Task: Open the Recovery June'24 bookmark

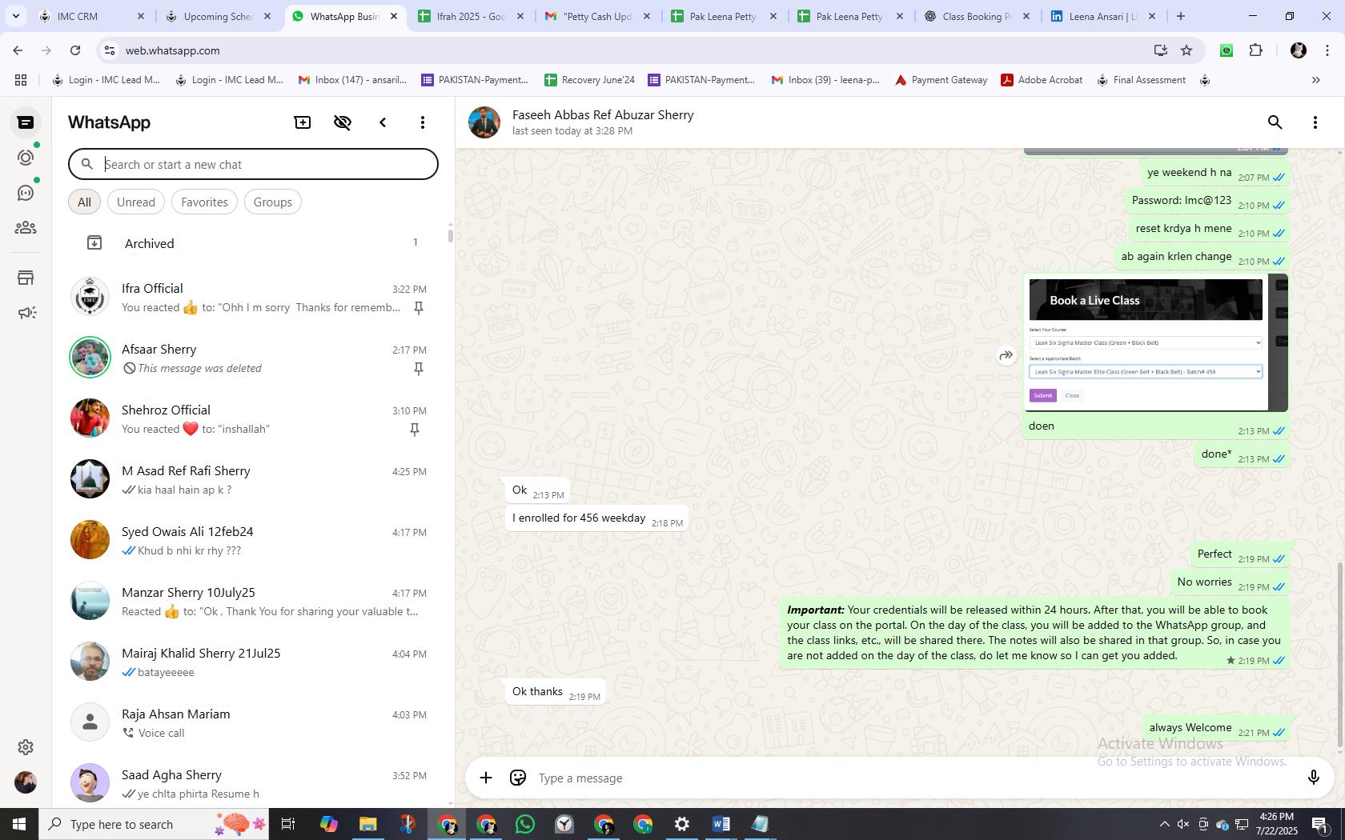Action: pyautogui.click(x=589, y=80)
